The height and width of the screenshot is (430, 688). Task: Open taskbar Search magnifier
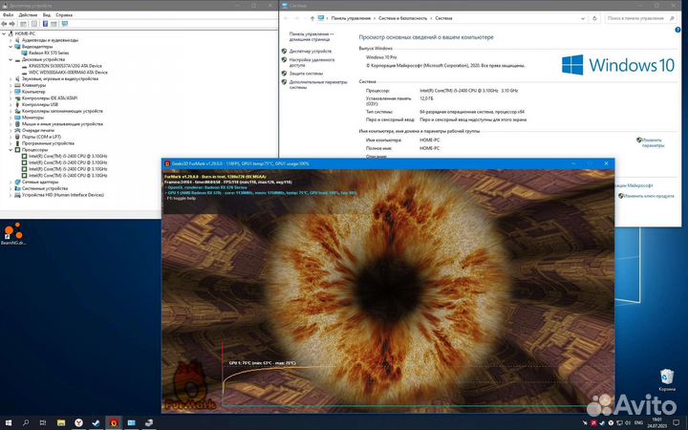26,423
